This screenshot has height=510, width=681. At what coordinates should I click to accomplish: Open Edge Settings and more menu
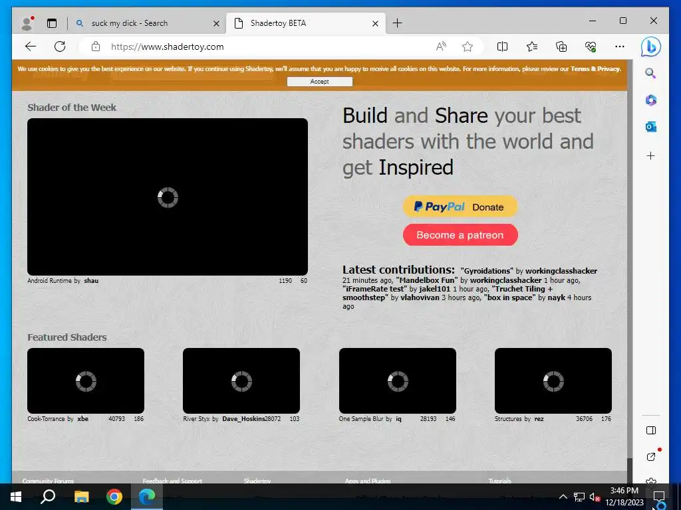(620, 46)
